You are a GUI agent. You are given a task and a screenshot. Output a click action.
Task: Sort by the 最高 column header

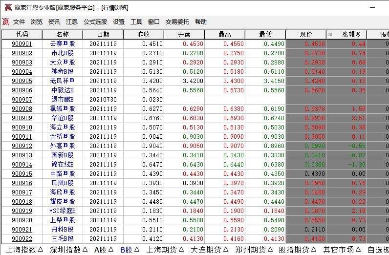[225, 35]
